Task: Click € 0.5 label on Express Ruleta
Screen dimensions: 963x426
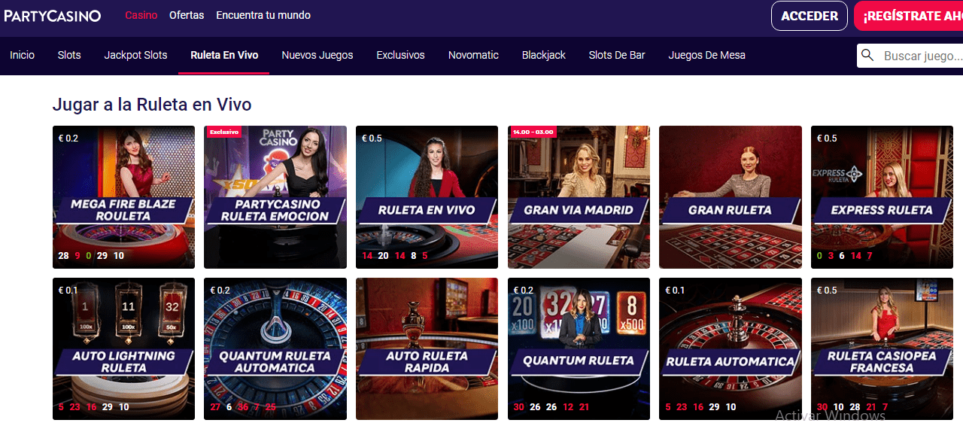Action: 827,138
